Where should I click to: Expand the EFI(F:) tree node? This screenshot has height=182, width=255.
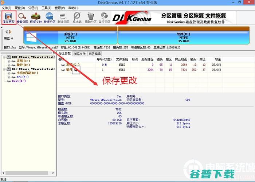[x=9, y=77]
